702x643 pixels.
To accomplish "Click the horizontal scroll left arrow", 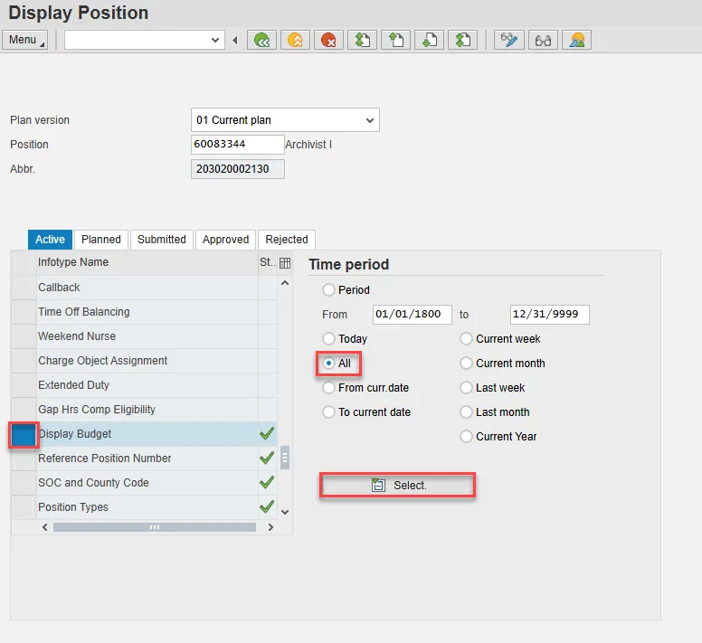I will tap(44, 527).
